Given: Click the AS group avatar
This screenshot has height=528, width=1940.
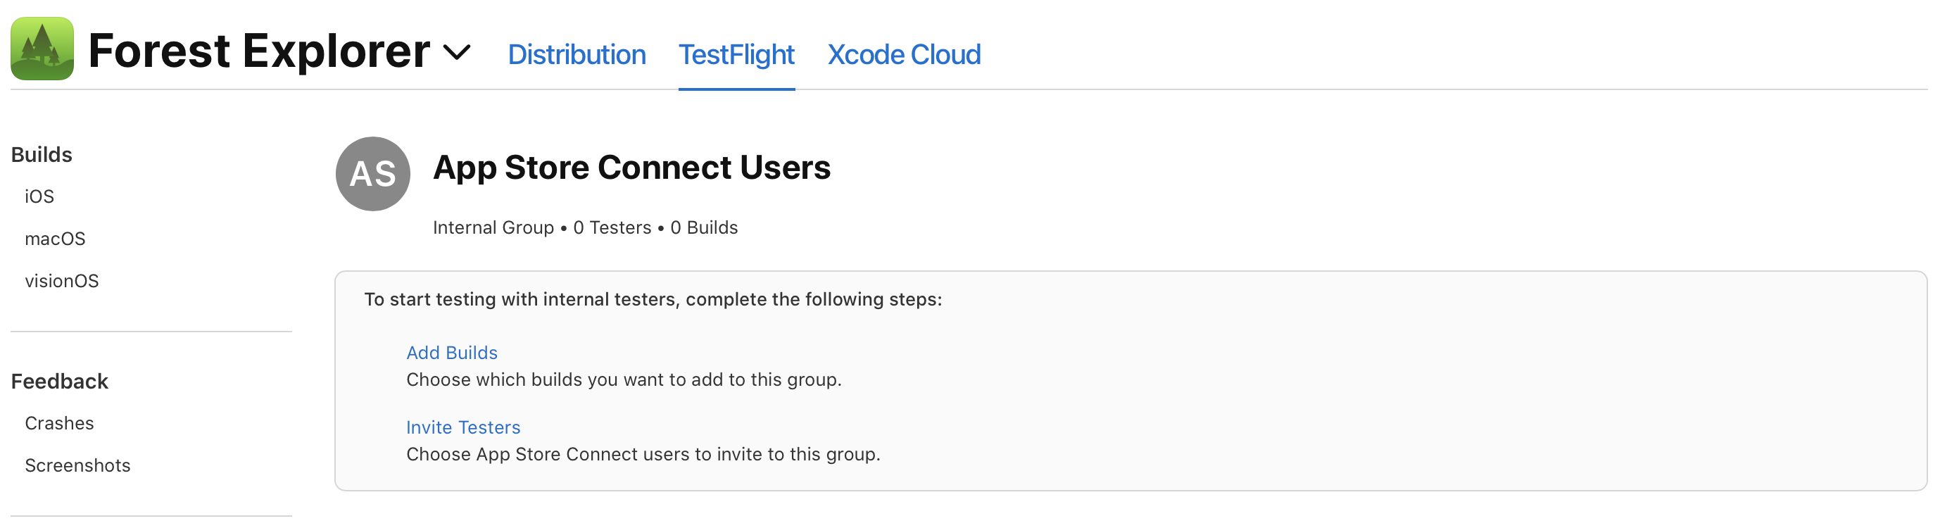Looking at the screenshot, I should (x=372, y=173).
